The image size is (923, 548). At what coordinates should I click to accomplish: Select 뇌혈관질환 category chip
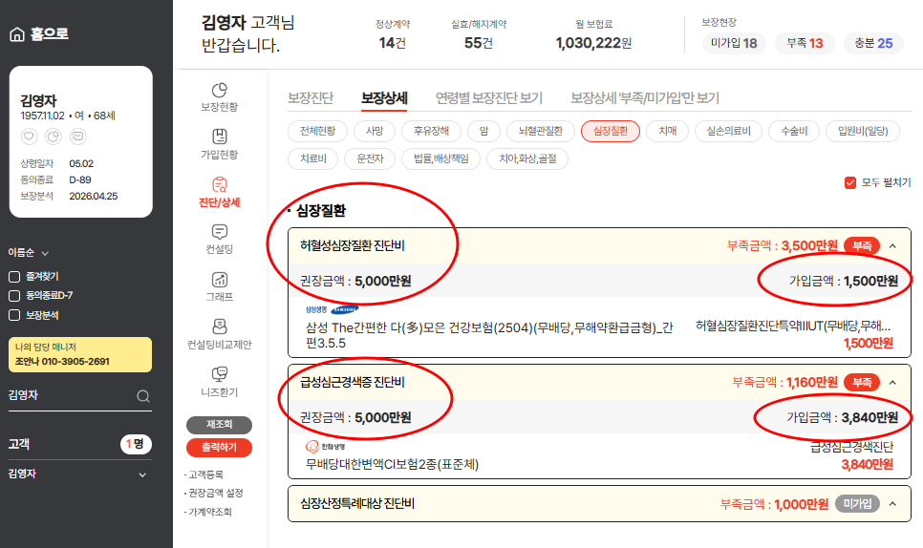541,131
